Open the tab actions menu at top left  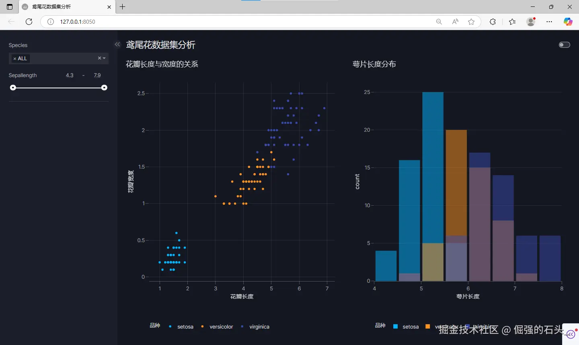pos(10,6)
